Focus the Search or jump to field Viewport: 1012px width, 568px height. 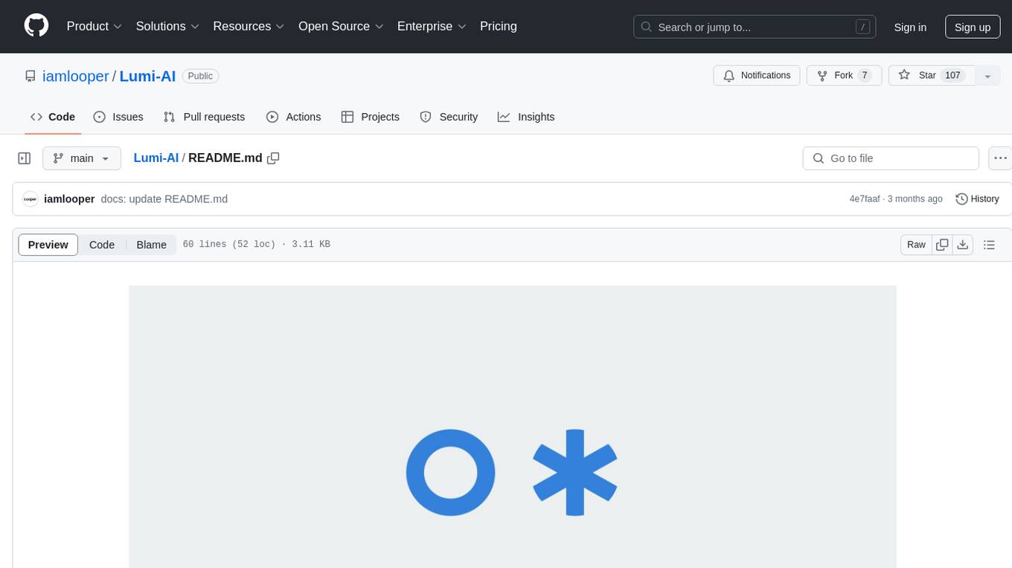[x=754, y=27]
